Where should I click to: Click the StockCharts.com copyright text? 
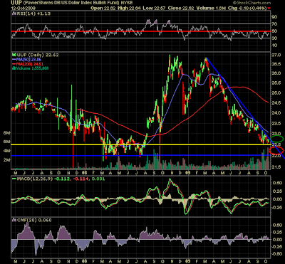tap(253, 3)
